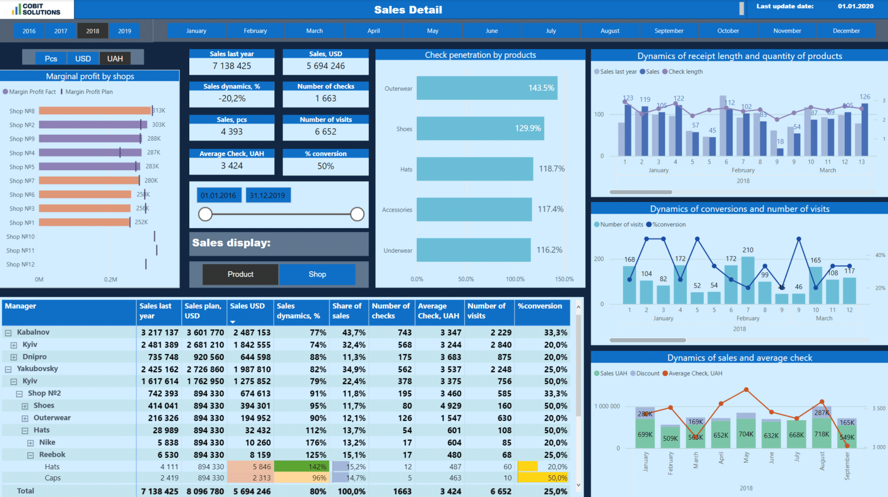This screenshot has width=888, height=497.
Task: Filter by February month
Action: [x=255, y=31]
